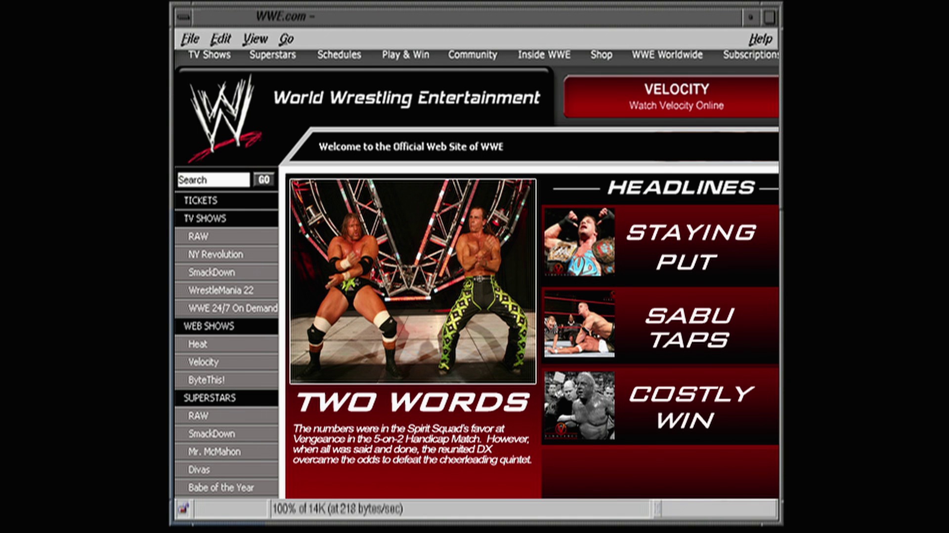The height and width of the screenshot is (533, 949).
Task: Open the COSTLY WIN headline
Action: point(691,407)
